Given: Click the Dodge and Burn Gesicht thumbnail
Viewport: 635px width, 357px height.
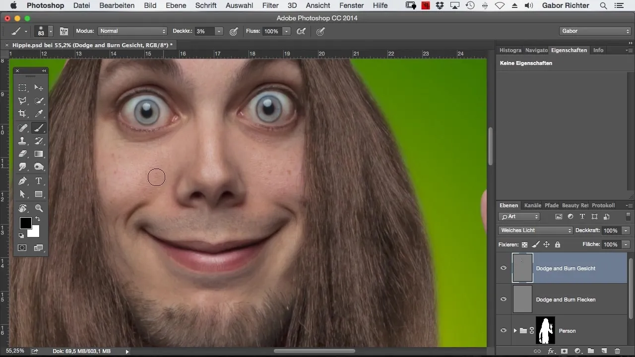Looking at the screenshot, I should tap(522, 268).
